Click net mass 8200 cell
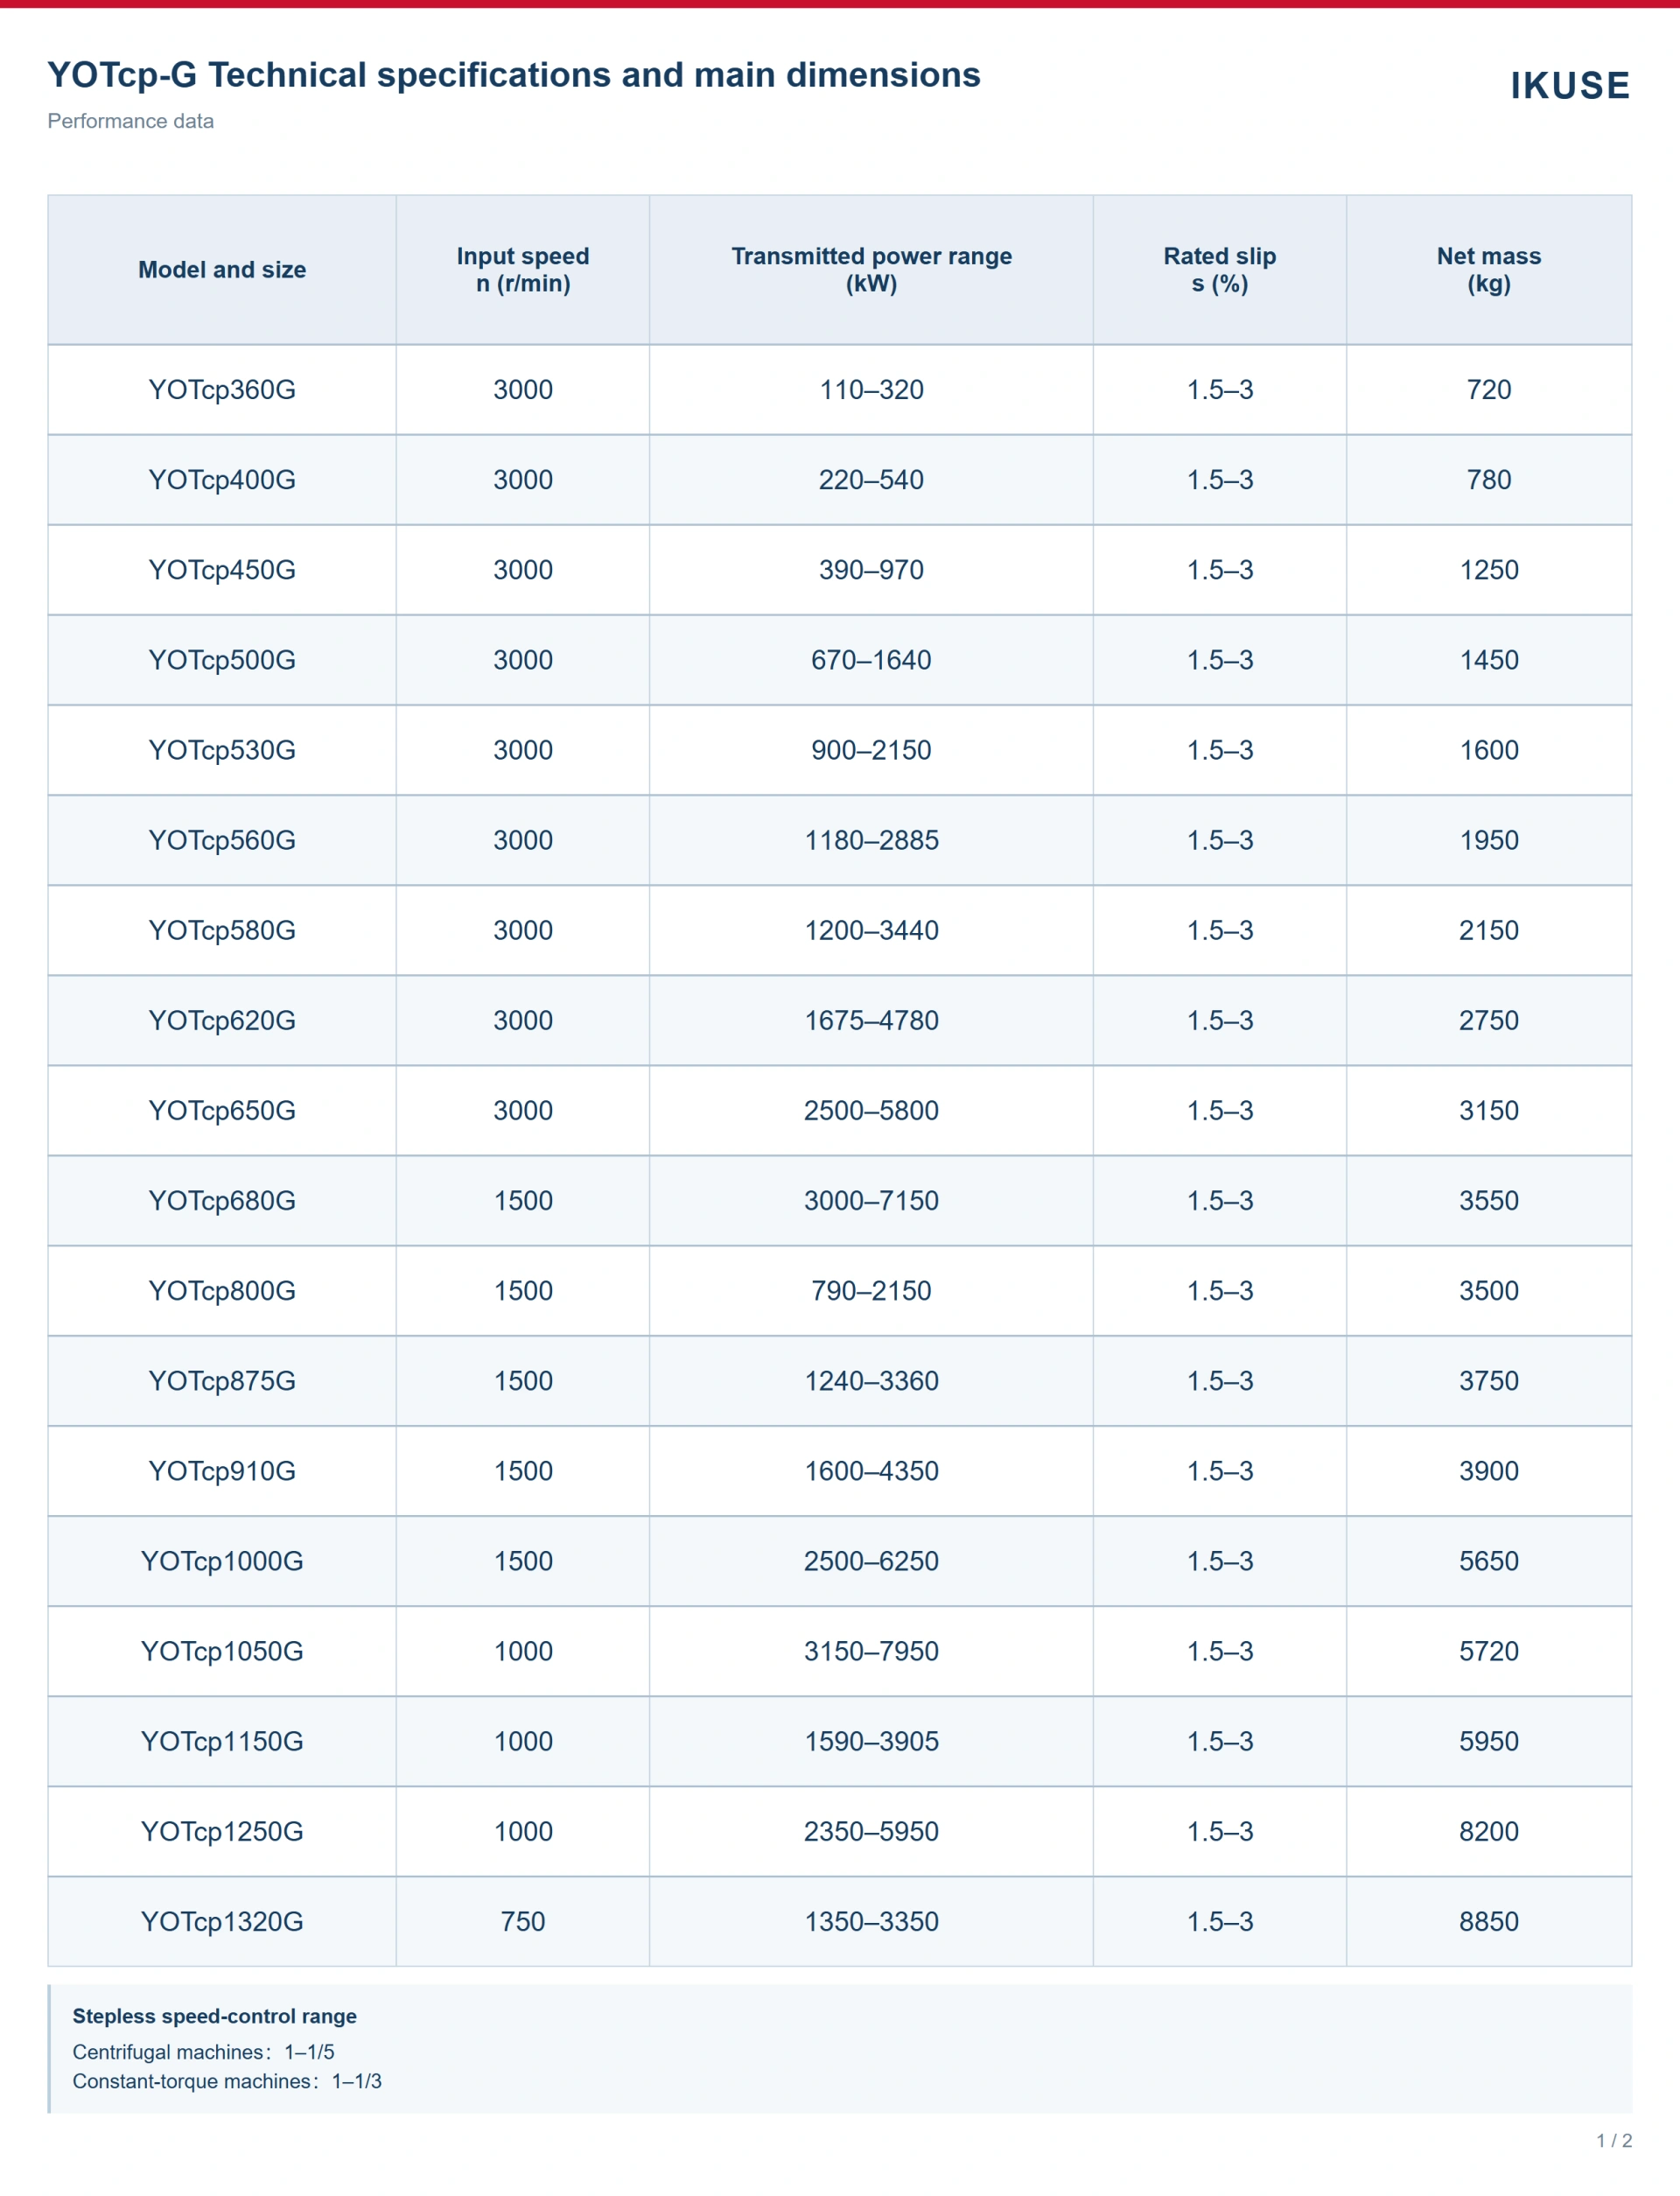Screen dimensions: 1680x2196 pyautogui.click(x=1489, y=1831)
